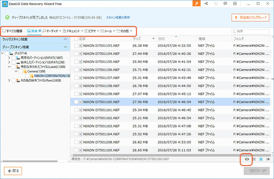
Task: Click the orange key activation icon
Action: click(196, 3)
